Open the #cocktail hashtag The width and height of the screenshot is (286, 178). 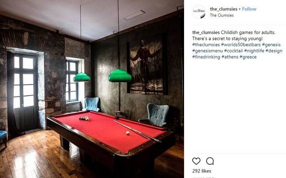[233, 51]
